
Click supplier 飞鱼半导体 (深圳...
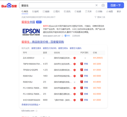click(x=63, y=100)
